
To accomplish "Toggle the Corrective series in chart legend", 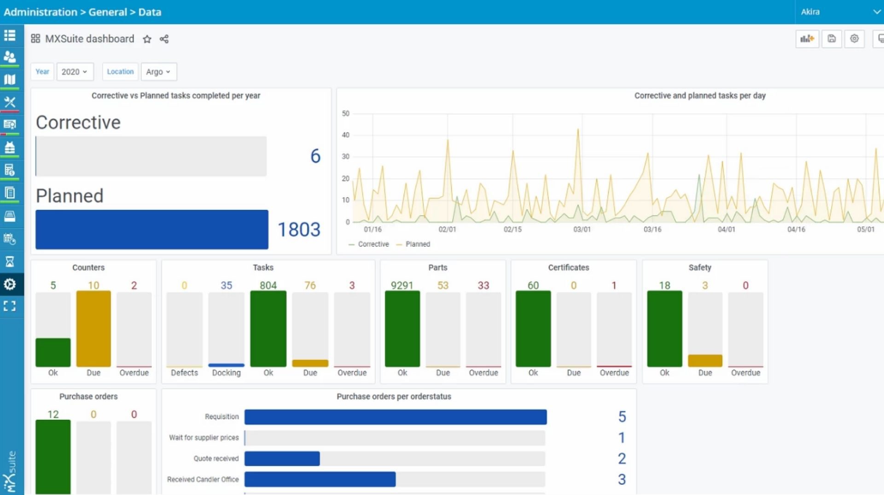I will 369,244.
